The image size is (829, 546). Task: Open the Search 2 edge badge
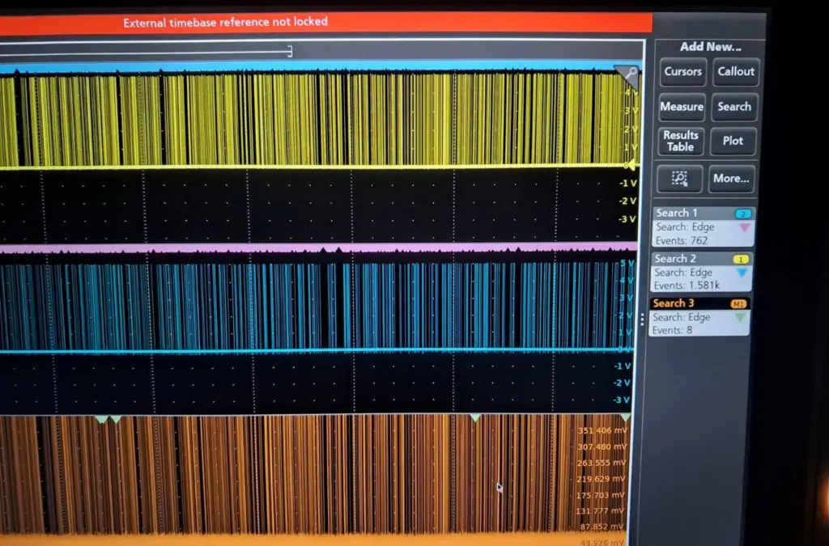(701, 273)
